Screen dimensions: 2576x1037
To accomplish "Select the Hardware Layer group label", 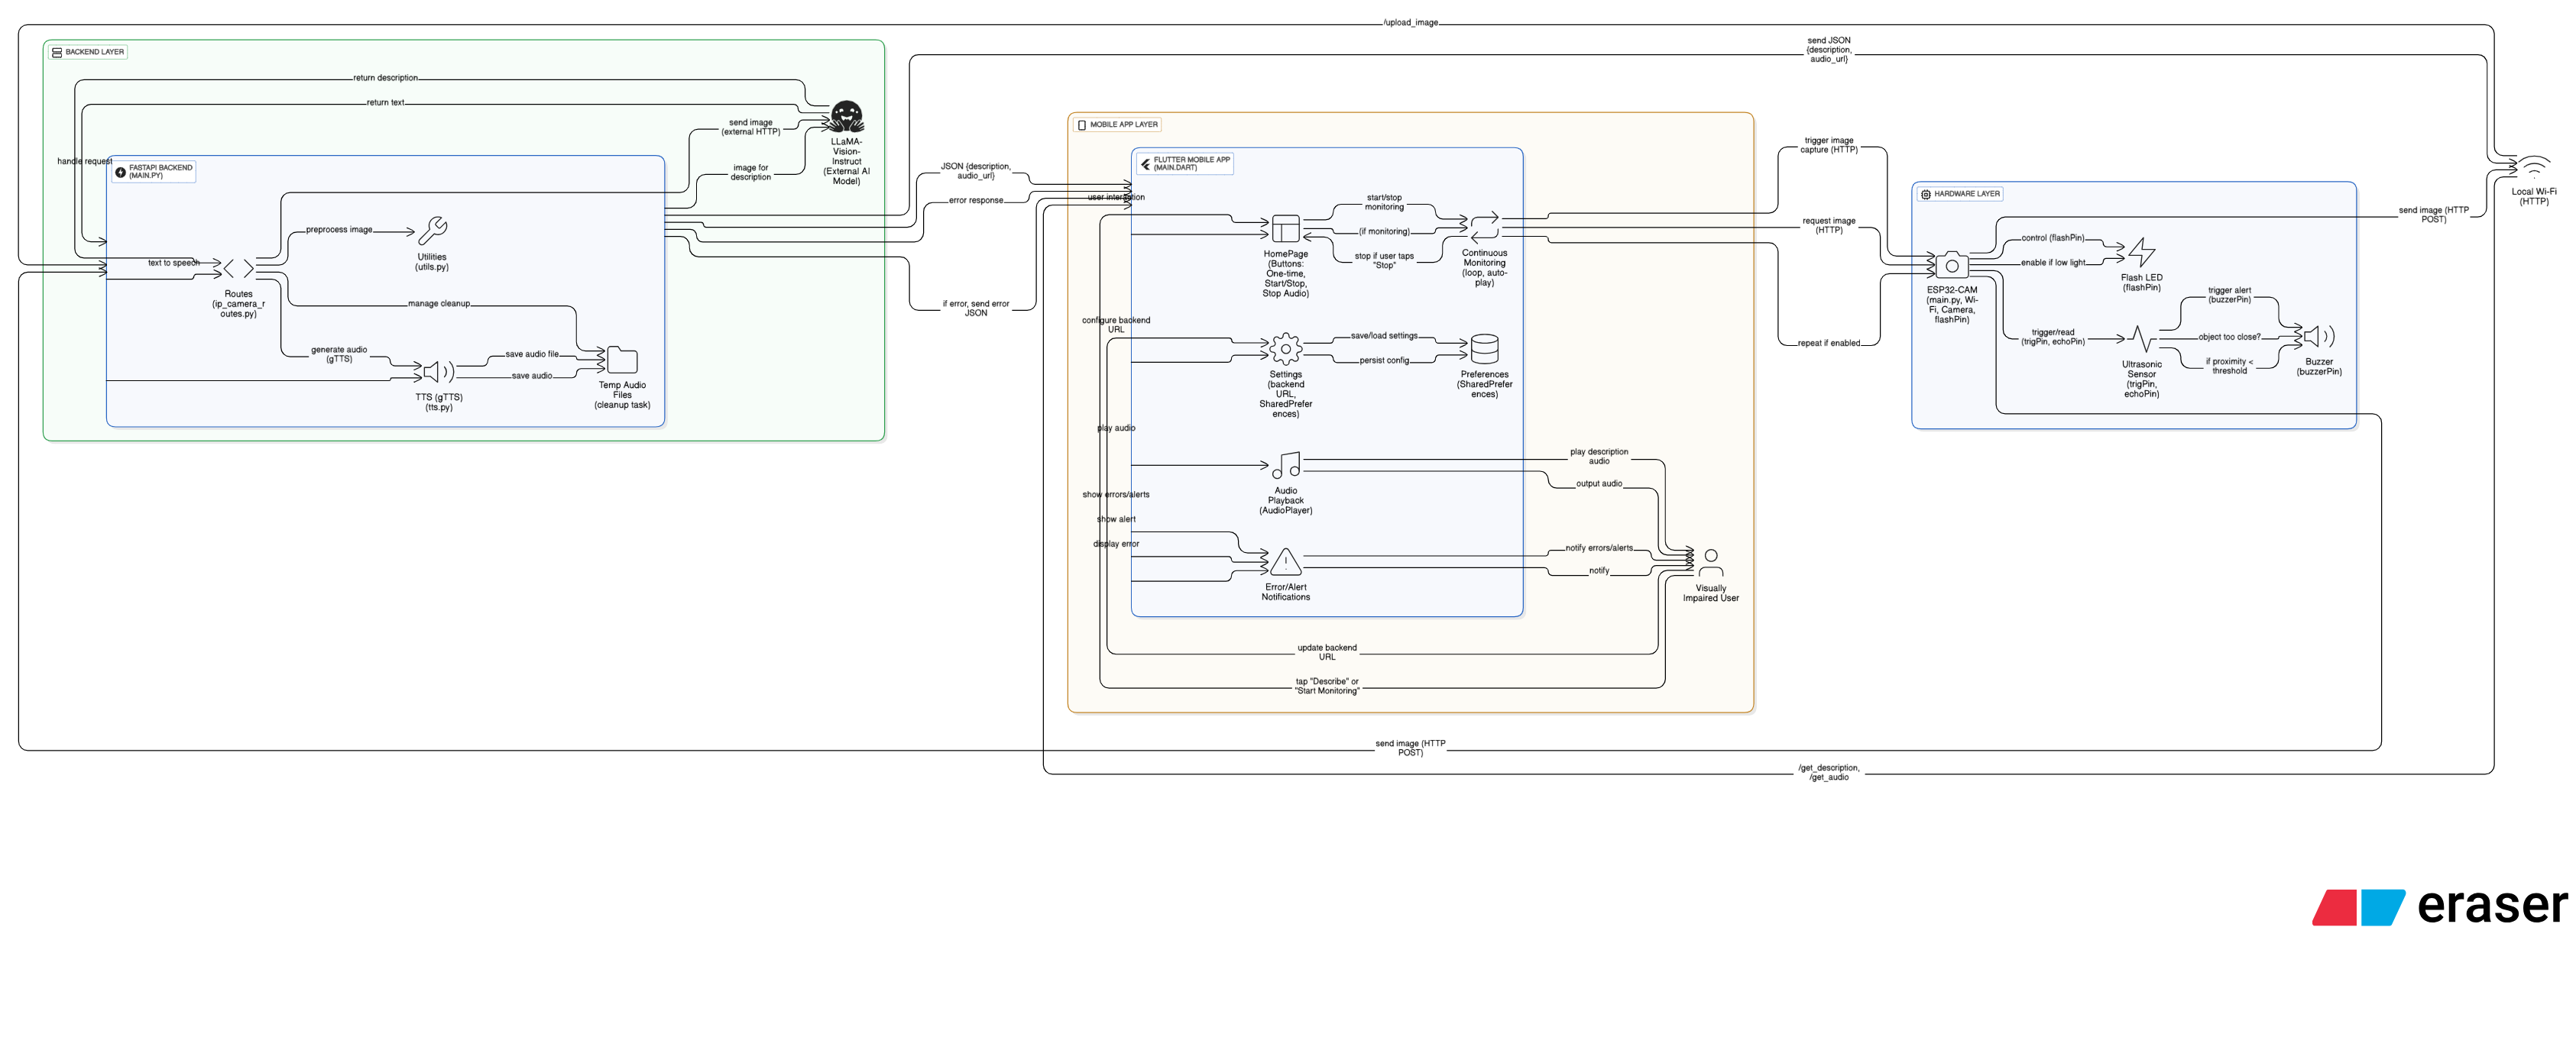I will tap(1959, 194).
